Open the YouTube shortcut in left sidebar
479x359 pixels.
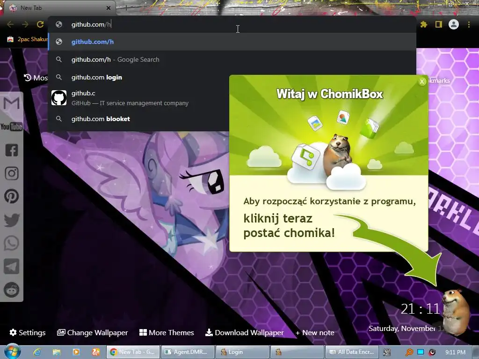click(11, 126)
